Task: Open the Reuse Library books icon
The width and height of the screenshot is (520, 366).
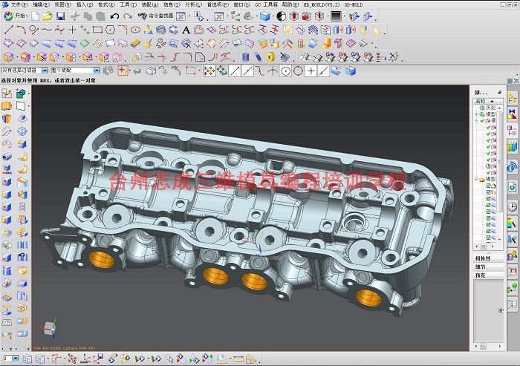Action: [x=512, y=146]
